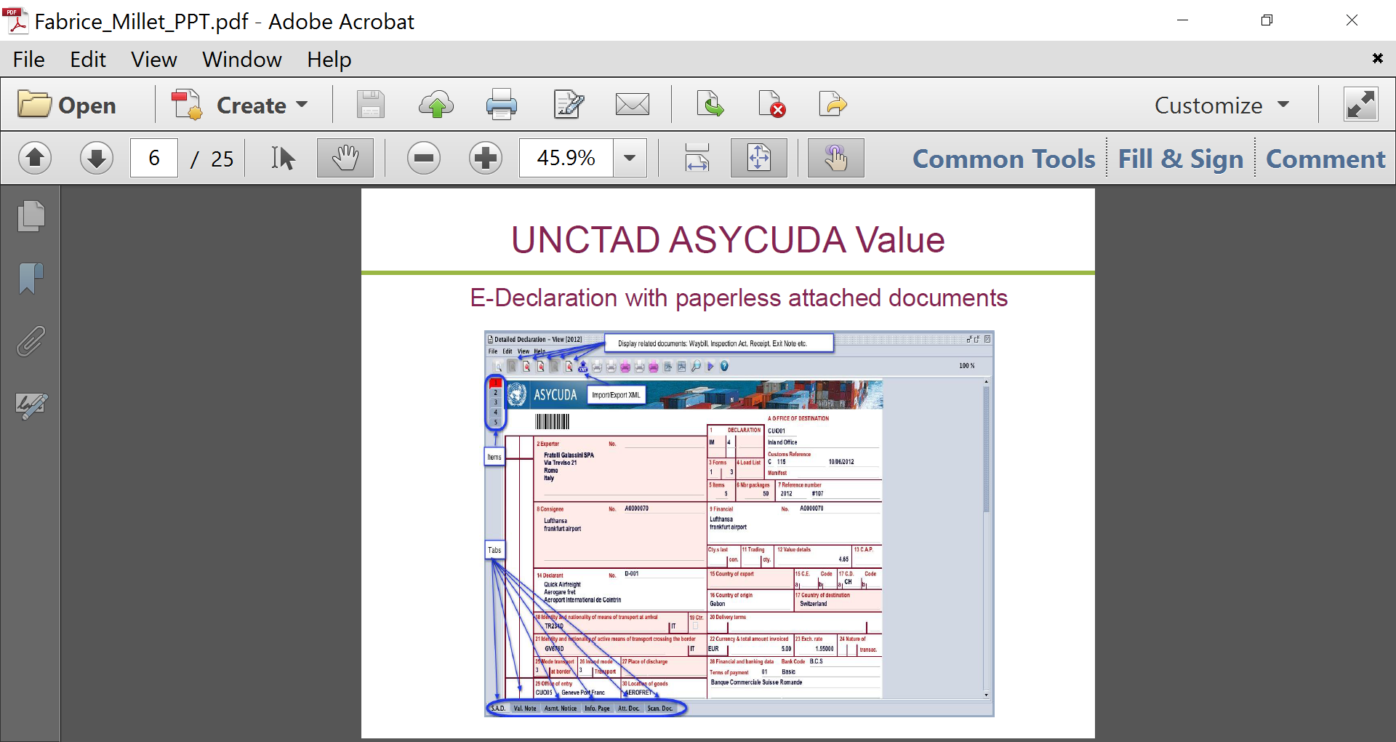Screen dimensions: 1396x742
Task: Go to next page arrow
Action: [x=97, y=158]
